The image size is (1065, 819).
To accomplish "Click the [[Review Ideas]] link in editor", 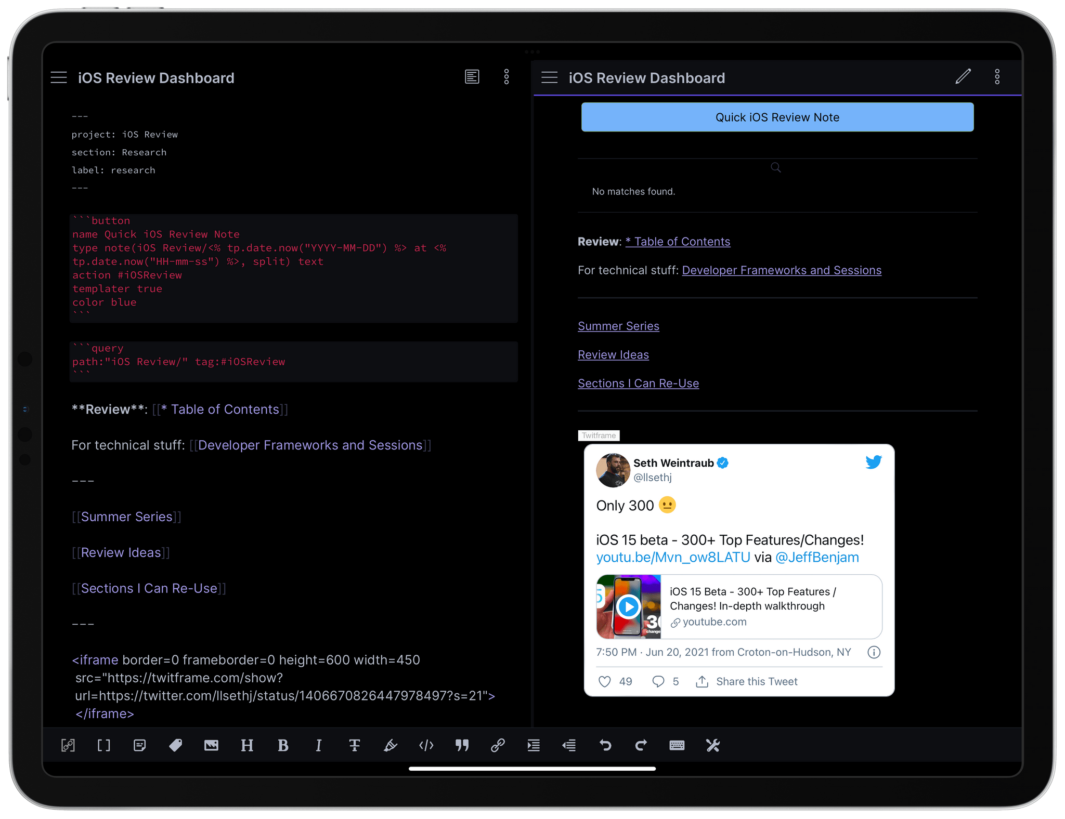I will click(121, 552).
